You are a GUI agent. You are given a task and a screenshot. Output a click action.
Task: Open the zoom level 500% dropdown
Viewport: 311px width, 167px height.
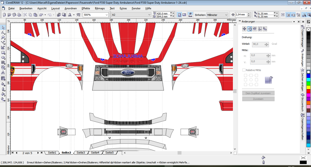point(107,15)
